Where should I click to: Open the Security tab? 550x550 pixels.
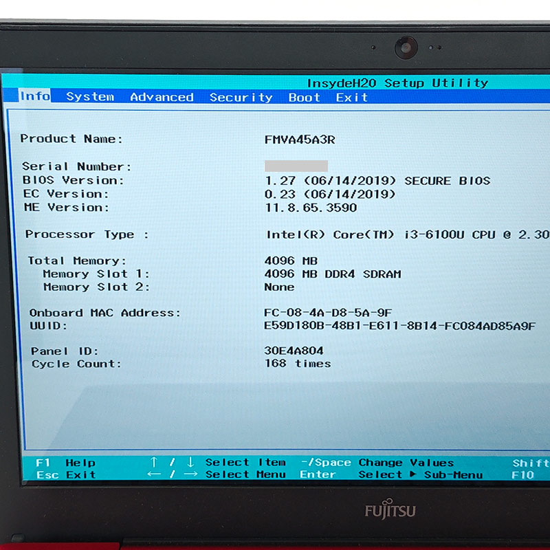point(241,97)
